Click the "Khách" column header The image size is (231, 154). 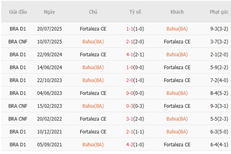tap(177, 12)
